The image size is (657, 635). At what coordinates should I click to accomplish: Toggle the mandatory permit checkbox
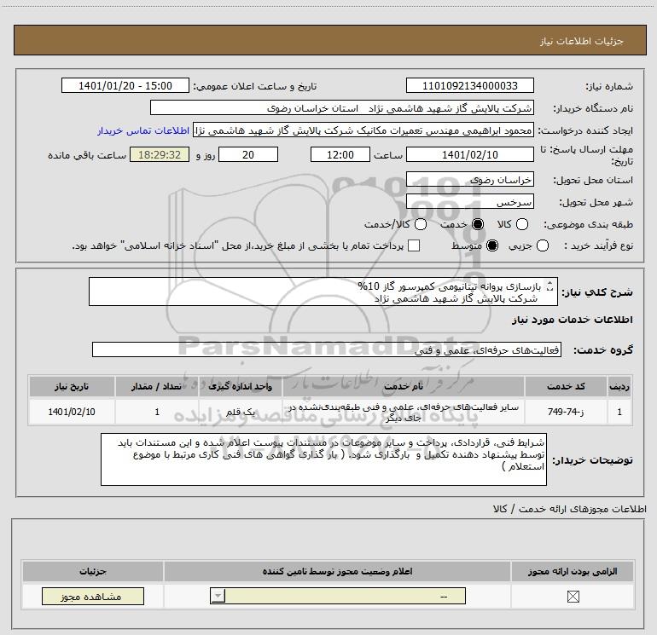(573, 597)
